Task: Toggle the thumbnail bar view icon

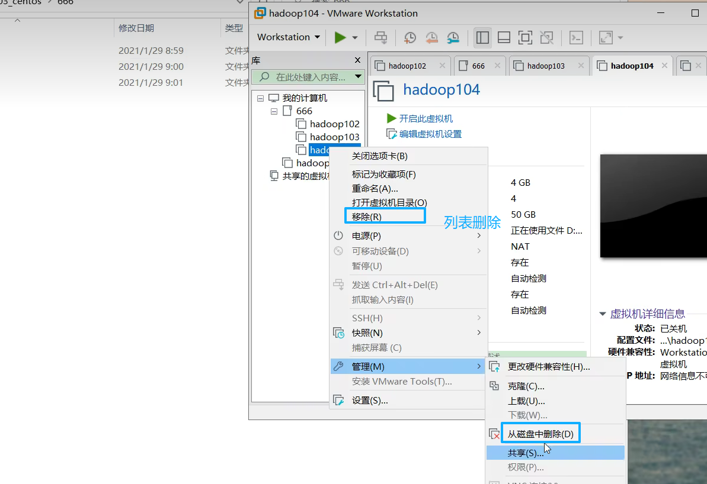Action: click(x=504, y=37)
